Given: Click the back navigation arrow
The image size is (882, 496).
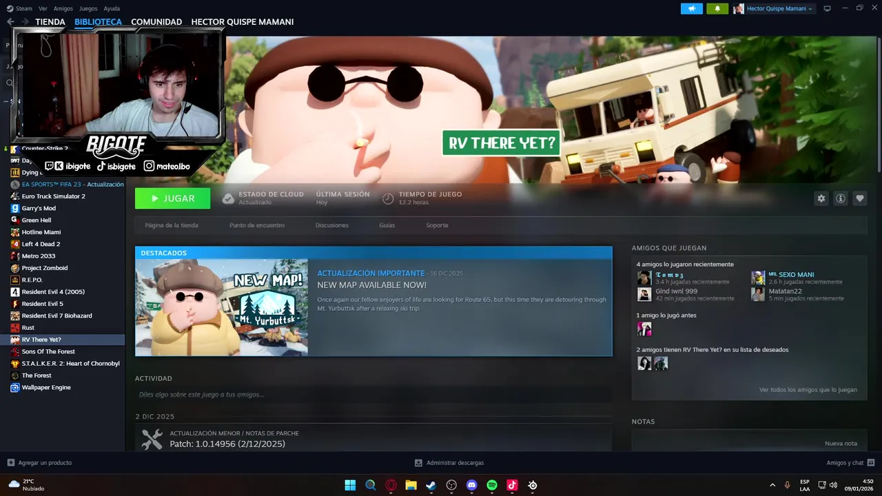Looking at the screenshot, I should coord(10,22).
